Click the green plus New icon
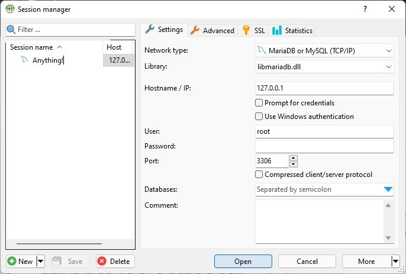Image resolution: width=406 pixels, height=274 pixels. click(12, 261)
